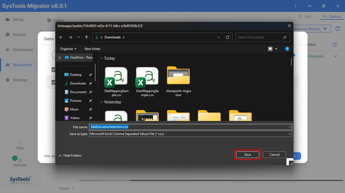This screenshot has height=193, width=345.
Task: Collapse the Today group
Action: click(102, 58)
